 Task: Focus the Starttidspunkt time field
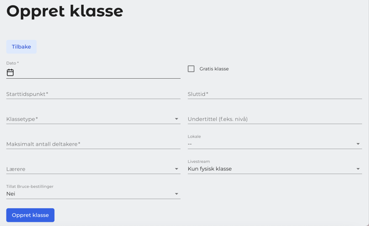point(93,94)
